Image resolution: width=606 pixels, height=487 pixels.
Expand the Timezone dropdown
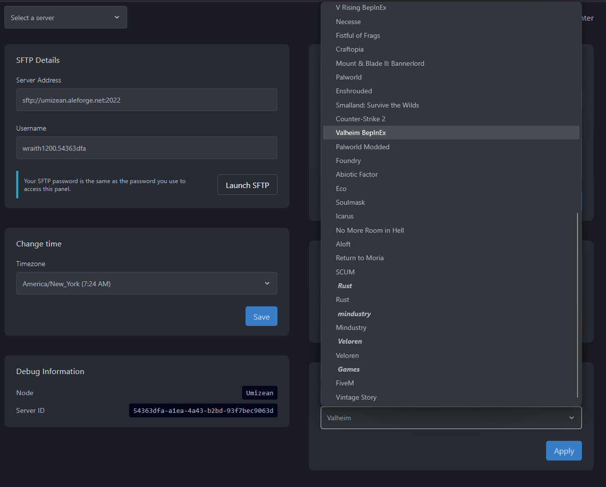[x=146, y=284]
